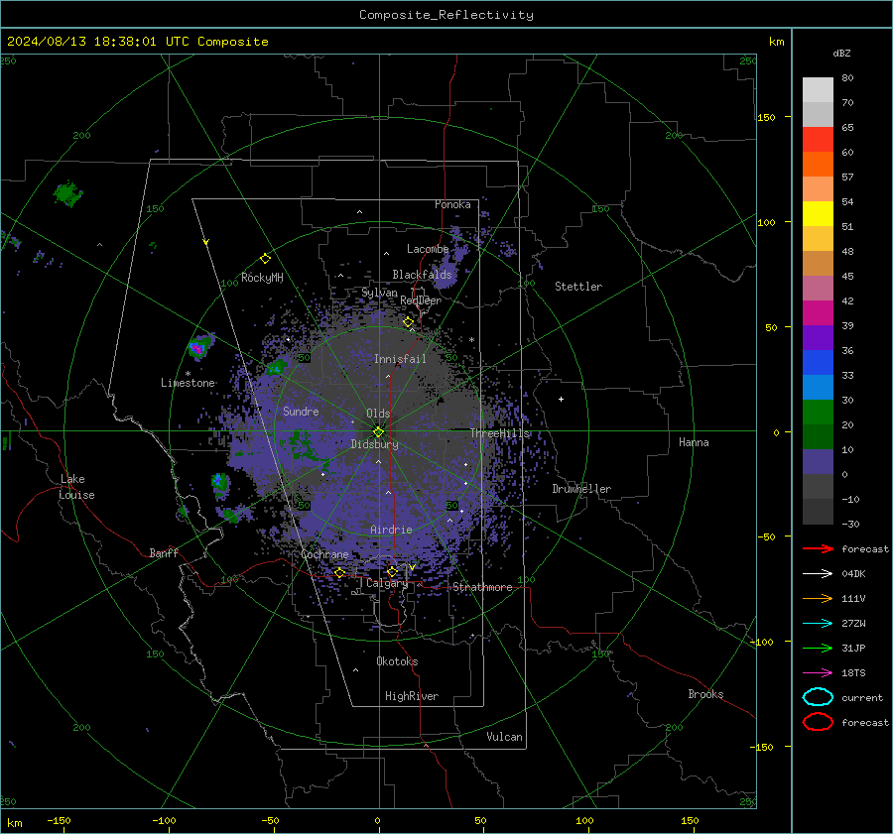This screenshot has width=893, height=834.
Task: Click the Lacombe label
Action: point(428,249)
